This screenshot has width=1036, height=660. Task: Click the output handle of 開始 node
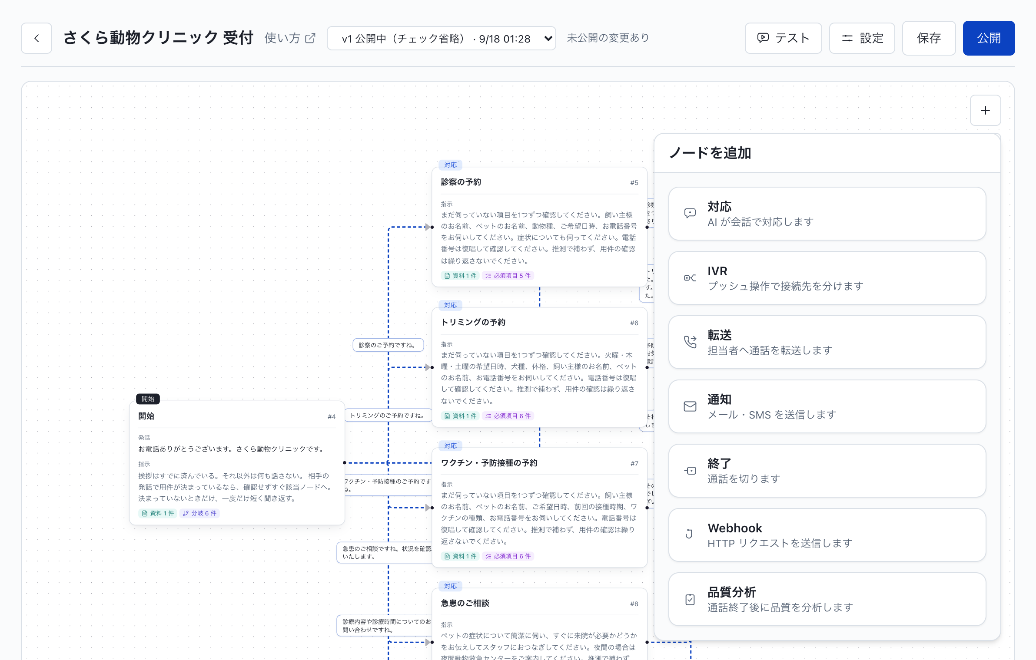click(345, 463)
